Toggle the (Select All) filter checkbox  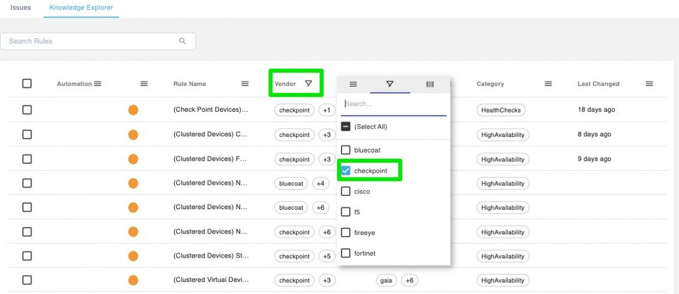346,126
